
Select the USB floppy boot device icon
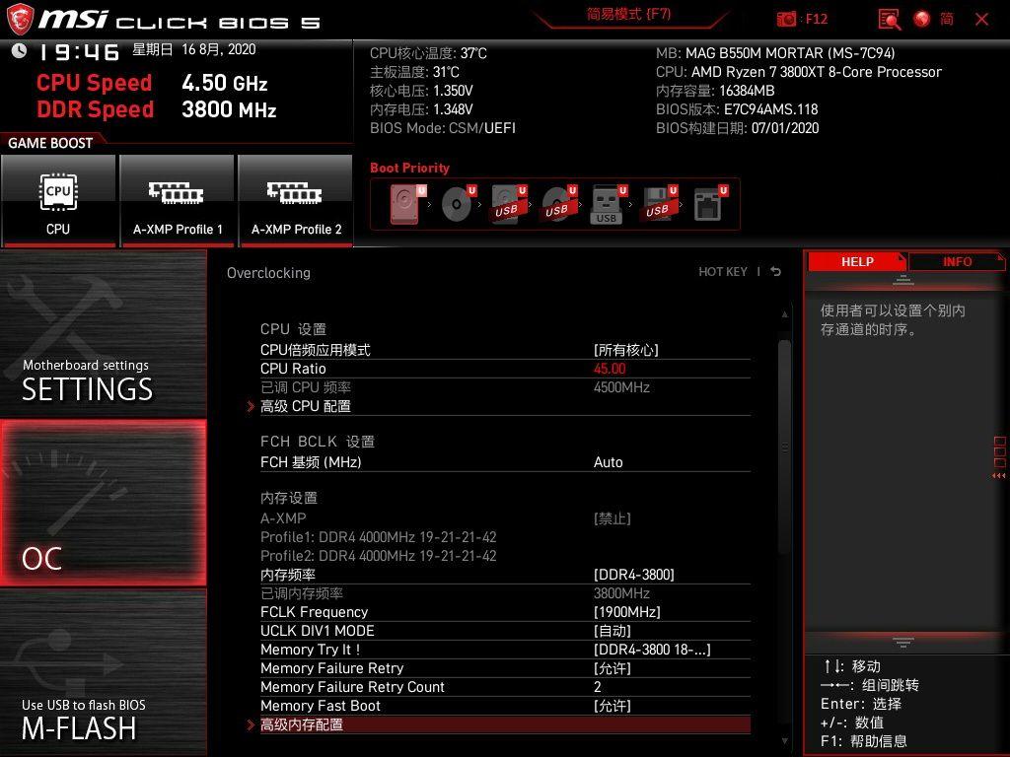[659, 204]
